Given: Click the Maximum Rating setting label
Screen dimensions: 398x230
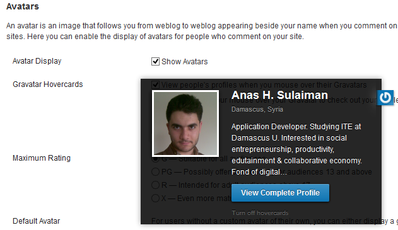Looking at the screenshot, I should click(x=42, y=158).
